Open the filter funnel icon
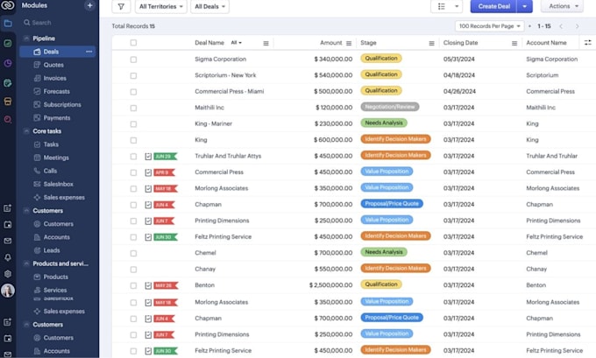Screen dimensions: 596x358 (x=121, y=6)
